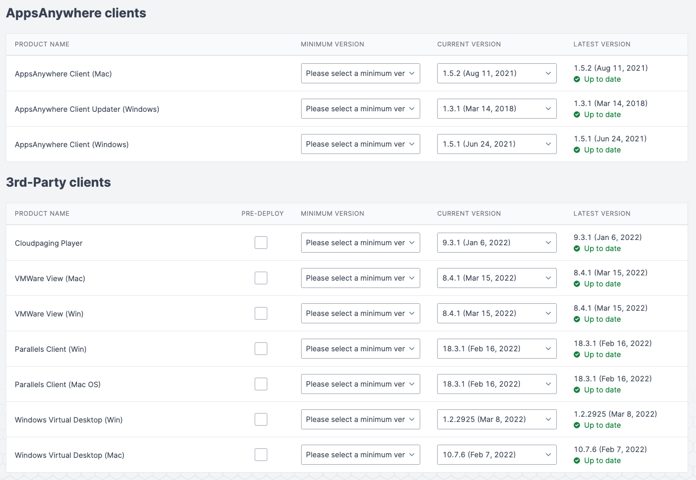Click green check icon for AppsAnywhere Client (Mac)
Viewport: 696px width, 480px height.
click(x=577, y=80)
